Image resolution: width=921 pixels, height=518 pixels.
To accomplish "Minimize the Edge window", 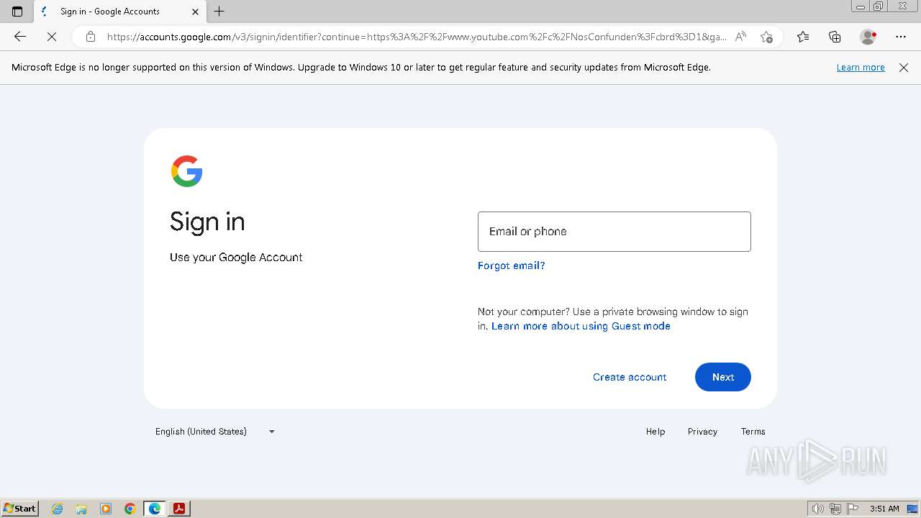I will coord(861,6).
